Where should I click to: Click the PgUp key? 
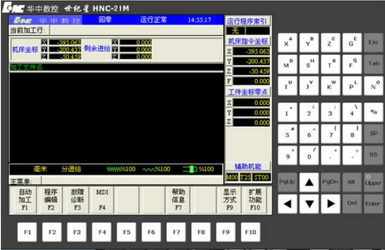pyautogui.click(x=288, y=182)
